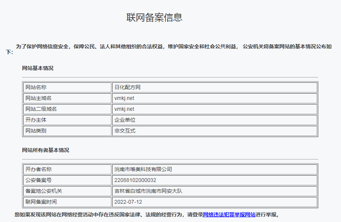Viewport: 341px width, 222px height.
Task: Click the 吉林省白城市洮南市网安大队 value cell
Action: click(x=148, y=191)
